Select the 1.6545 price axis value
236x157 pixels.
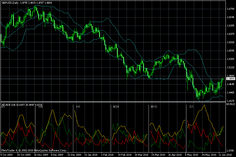231,17
